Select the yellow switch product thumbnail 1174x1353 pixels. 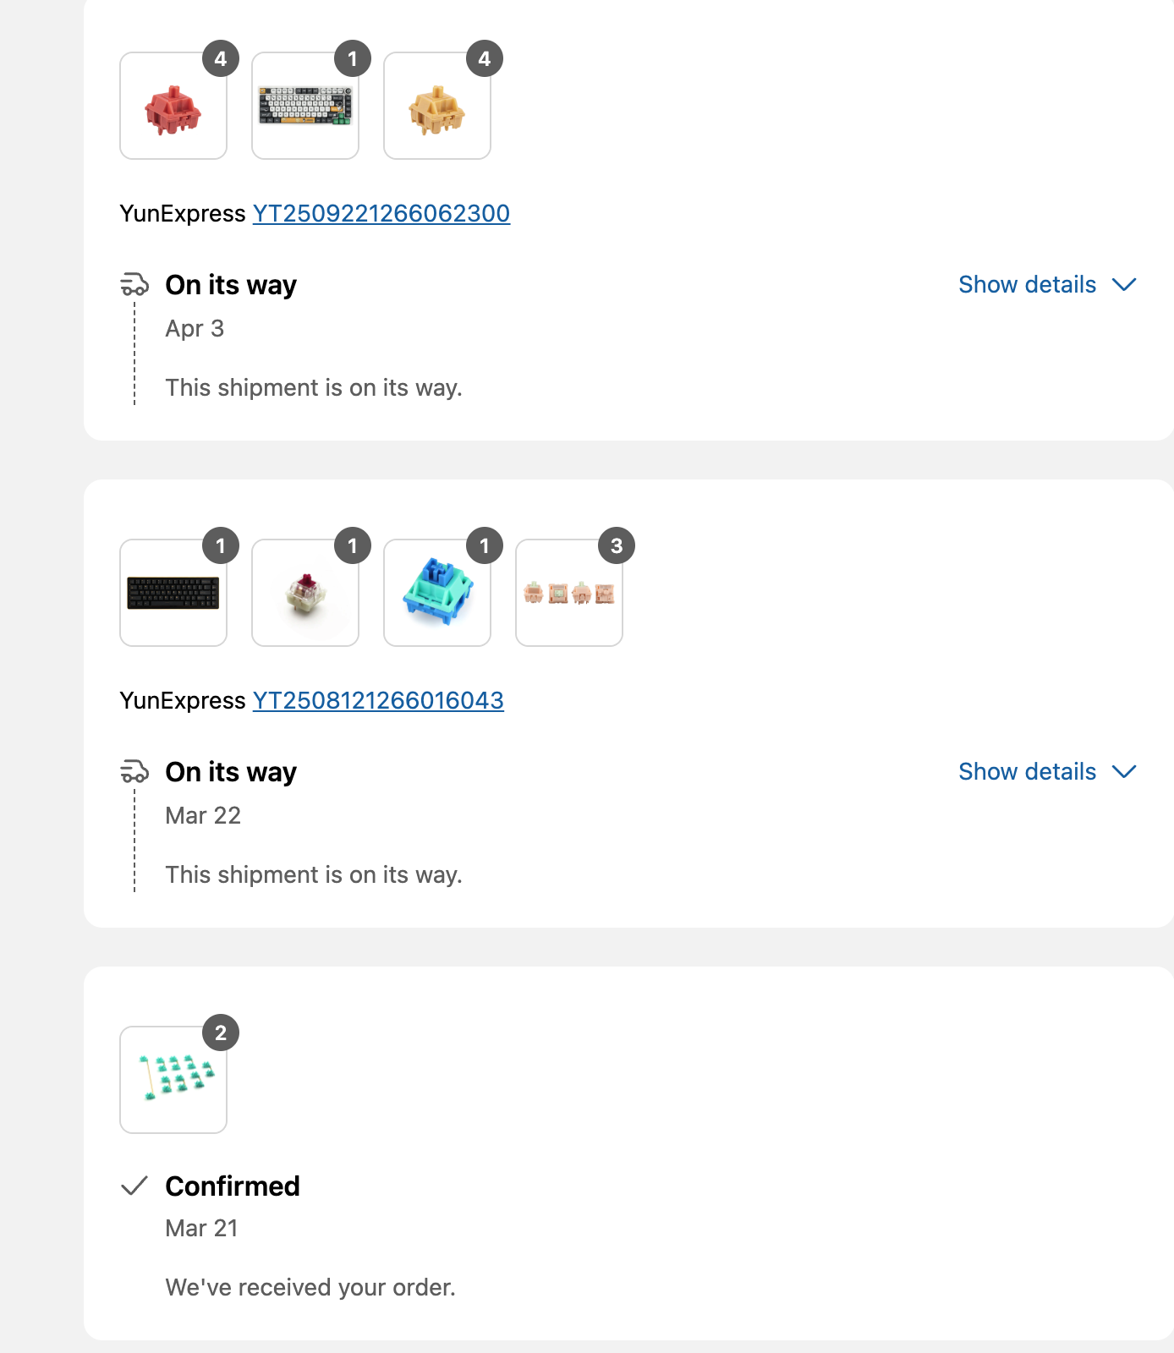click(437, 107)
